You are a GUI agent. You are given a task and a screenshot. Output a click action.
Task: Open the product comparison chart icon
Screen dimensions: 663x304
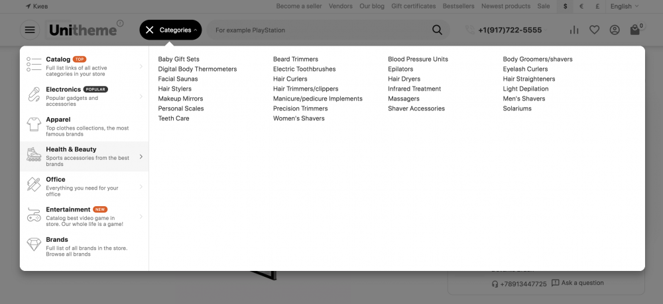coord(574,30)
